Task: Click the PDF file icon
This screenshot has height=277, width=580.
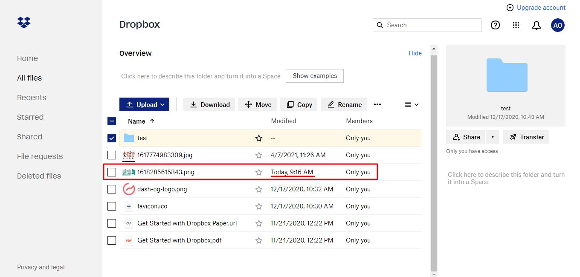Action: [x=129, y=240]
